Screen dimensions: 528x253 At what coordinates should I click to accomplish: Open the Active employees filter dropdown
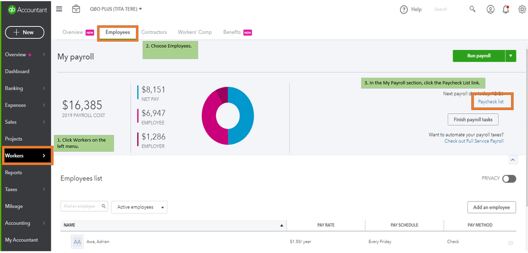click(139, 207)
